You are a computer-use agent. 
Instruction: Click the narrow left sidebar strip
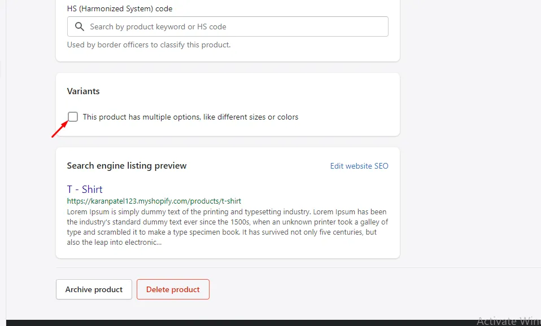(x=3, y=169)
